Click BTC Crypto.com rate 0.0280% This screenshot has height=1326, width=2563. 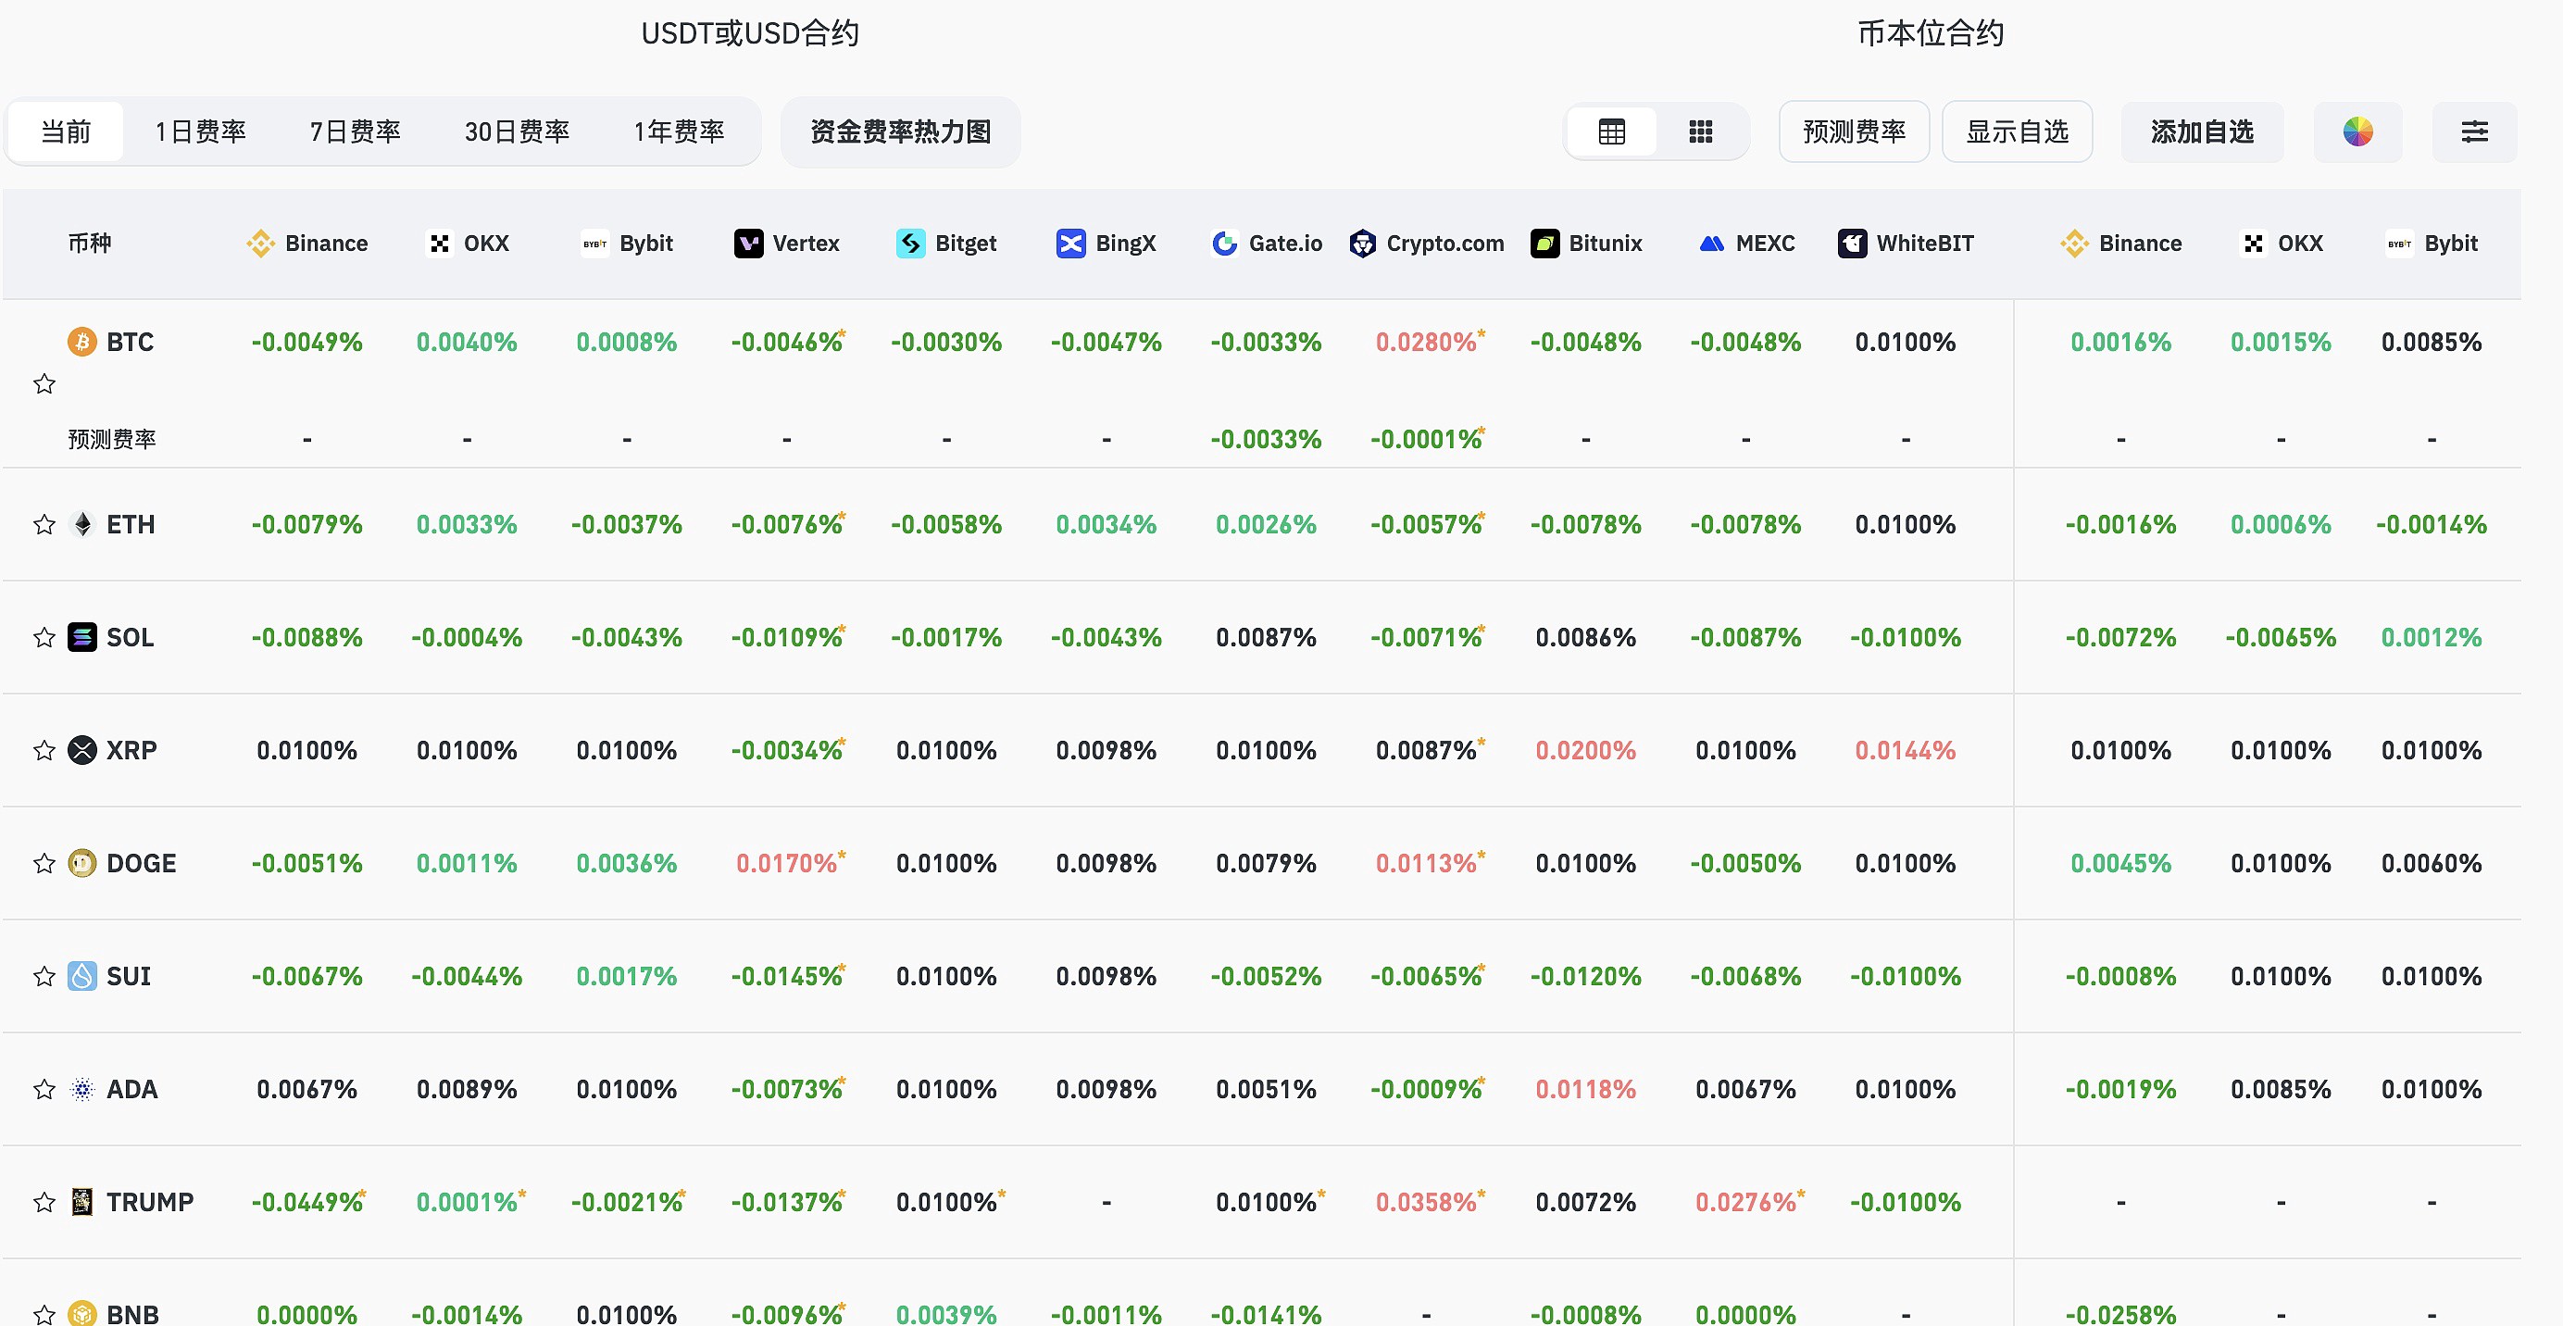click(x=1426, y=343)
